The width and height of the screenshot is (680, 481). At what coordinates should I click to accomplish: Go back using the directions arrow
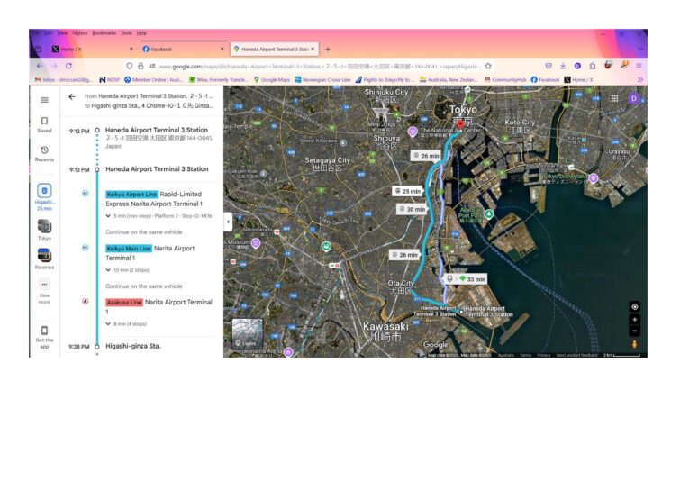point(72,96)
